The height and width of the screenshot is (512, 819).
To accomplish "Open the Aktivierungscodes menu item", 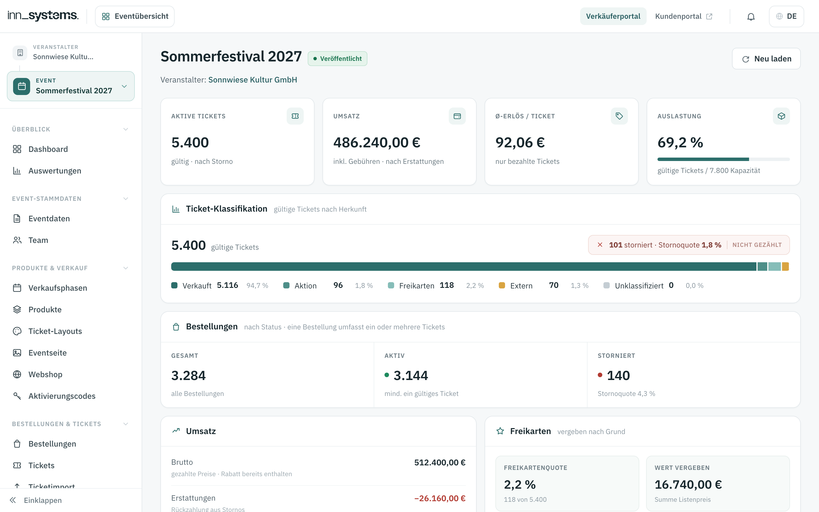I will click(71, 396).
